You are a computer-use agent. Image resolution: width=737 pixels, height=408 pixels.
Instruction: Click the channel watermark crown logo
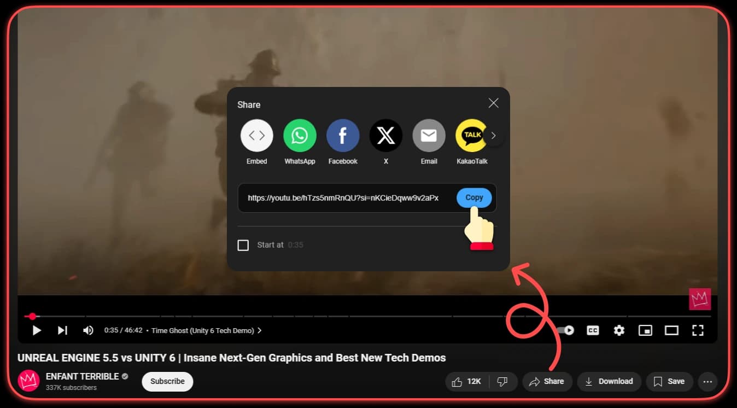700,299
